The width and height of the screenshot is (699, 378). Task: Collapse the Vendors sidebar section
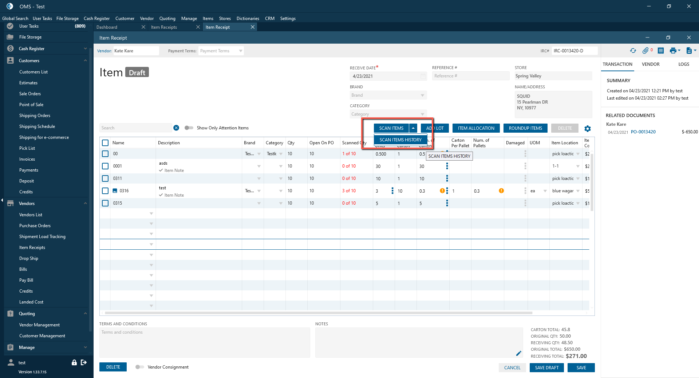click(85, 204)
